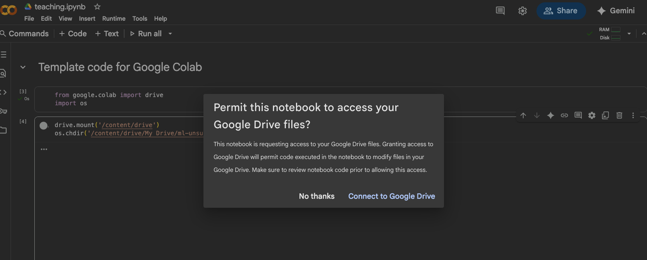
Task: Open the notebook settings gear in header
Action: (x=522, y=11)
